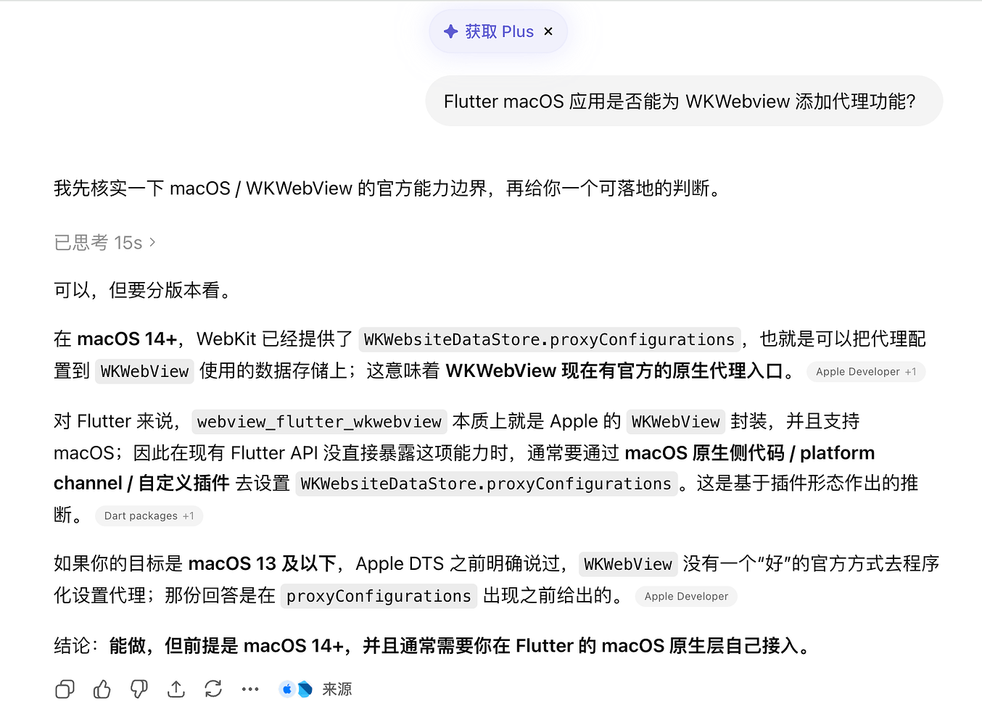Open the Apple Developer citation after proxyConfigurations
The image size is (982, 725).
tap(686, 597)
